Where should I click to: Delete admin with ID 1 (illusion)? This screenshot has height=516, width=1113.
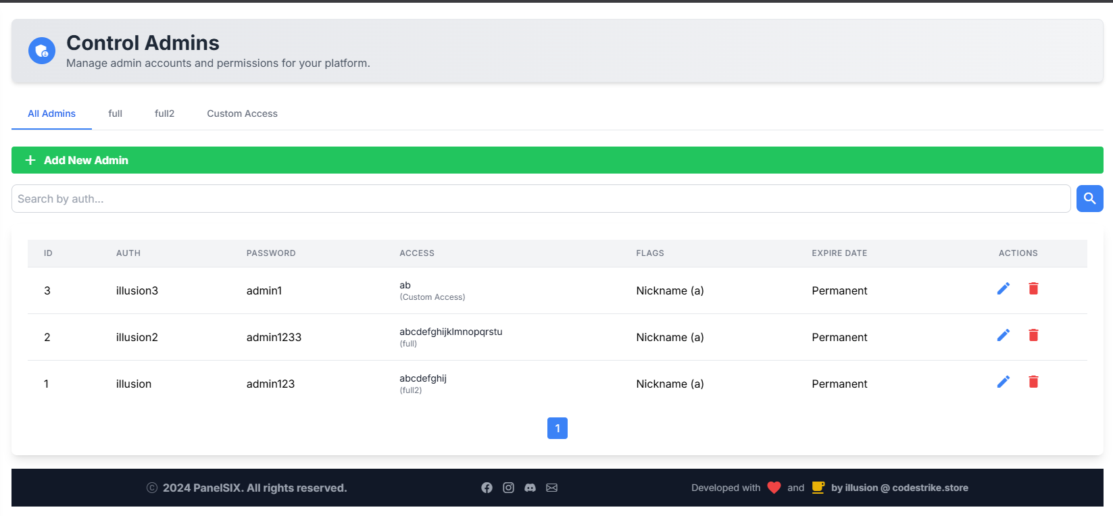pos(1033,382)
